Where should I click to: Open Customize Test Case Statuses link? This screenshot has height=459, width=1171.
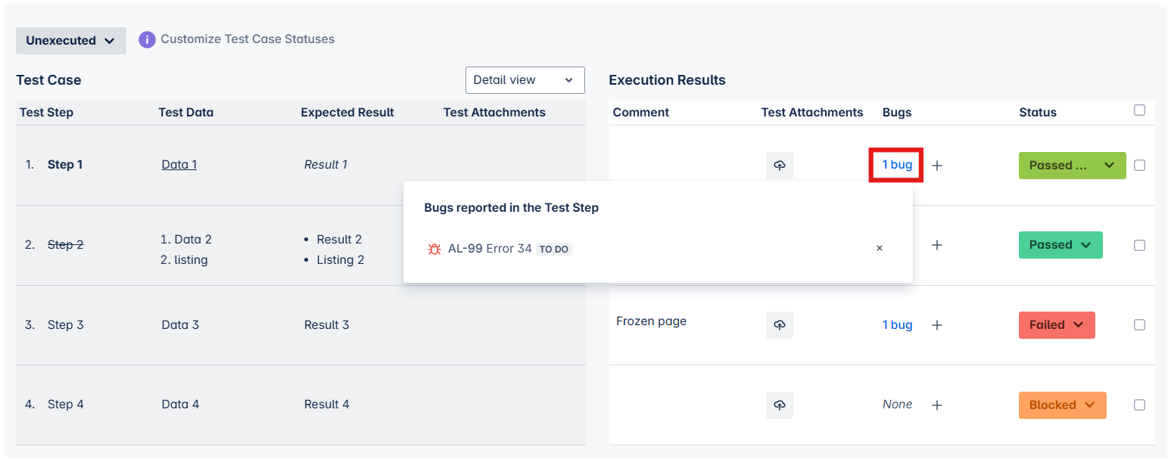click(x=248, y=39)
